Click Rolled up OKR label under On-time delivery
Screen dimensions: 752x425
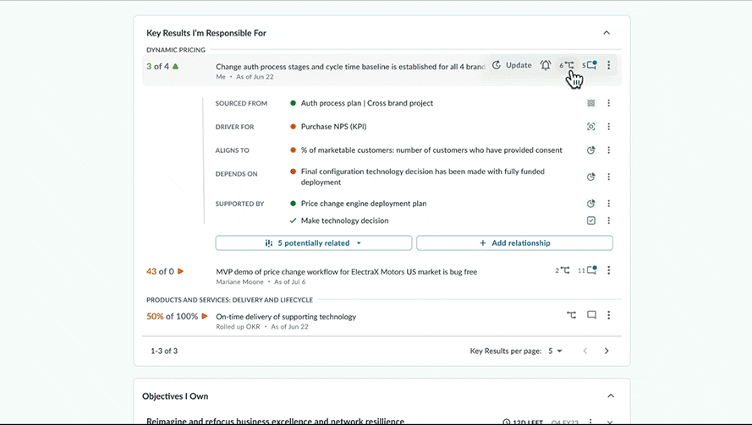[238, 327]
